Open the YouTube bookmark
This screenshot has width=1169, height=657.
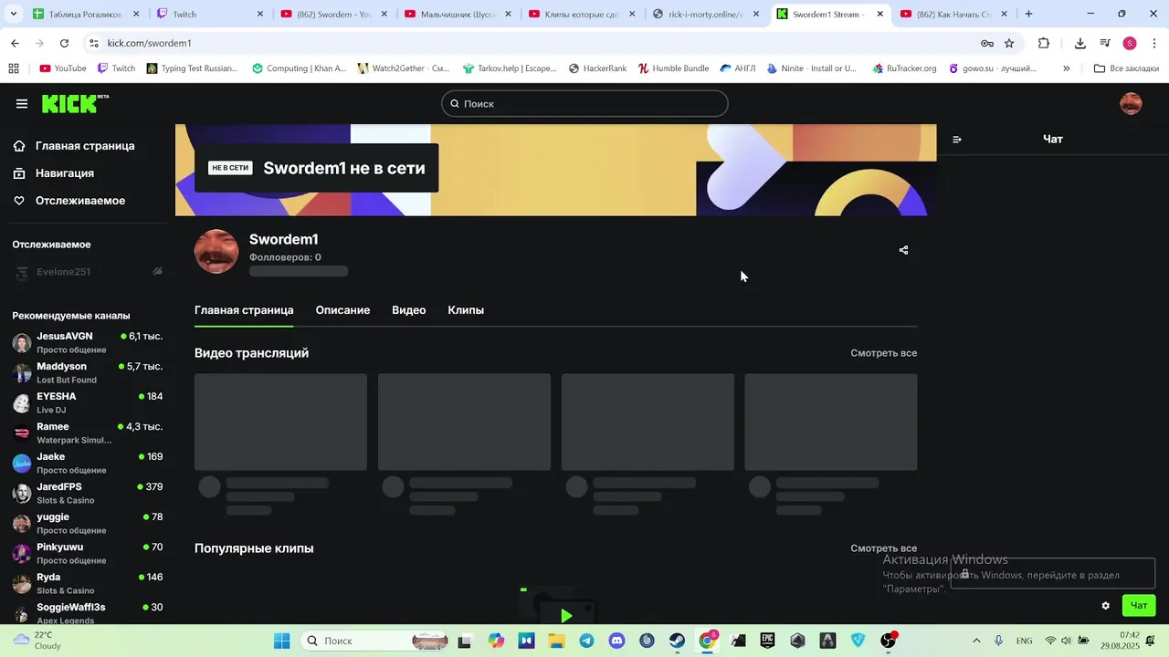63,68
